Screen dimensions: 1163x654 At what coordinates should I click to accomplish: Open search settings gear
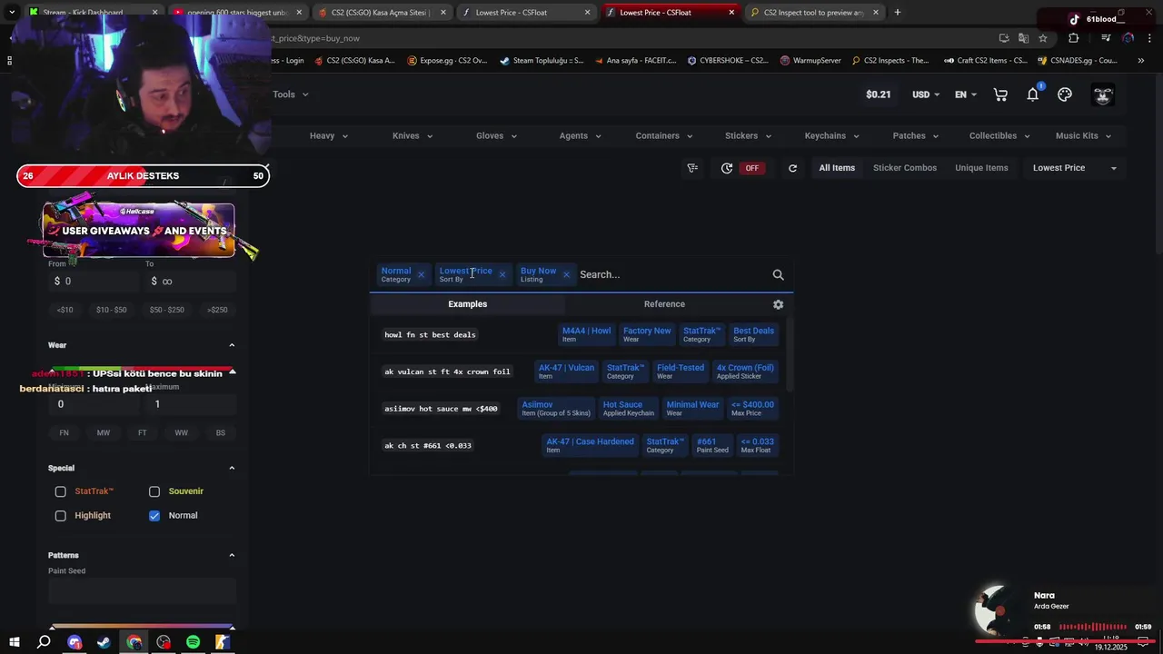click(778, 304)
